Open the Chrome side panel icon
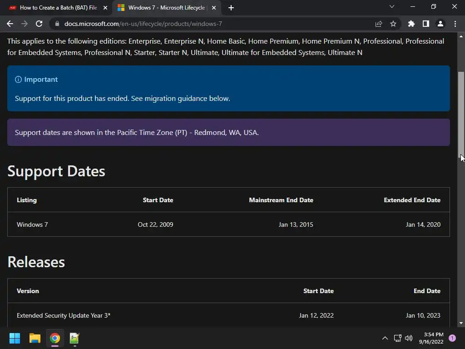The image size is (465, 349). coord(426,24)
